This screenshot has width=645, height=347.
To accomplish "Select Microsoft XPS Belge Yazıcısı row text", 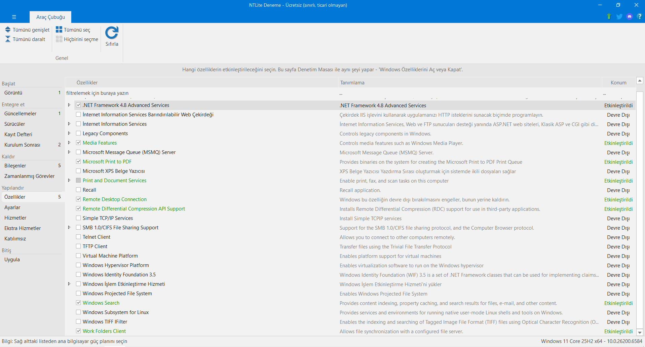I will pyautogui.click(x=114, y=171).
